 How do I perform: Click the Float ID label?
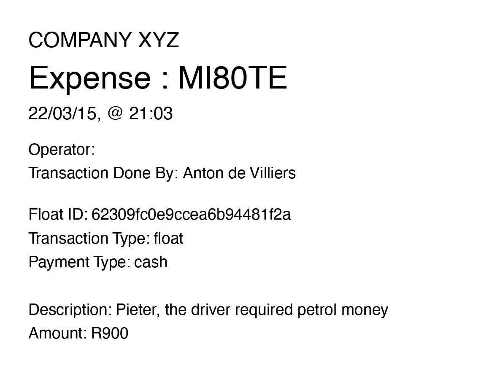58,215
